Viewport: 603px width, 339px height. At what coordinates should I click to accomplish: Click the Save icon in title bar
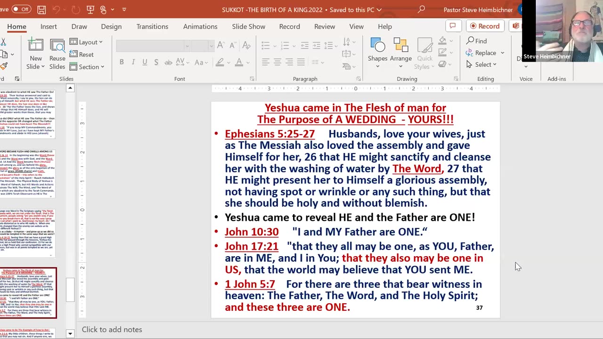(41, 9)
